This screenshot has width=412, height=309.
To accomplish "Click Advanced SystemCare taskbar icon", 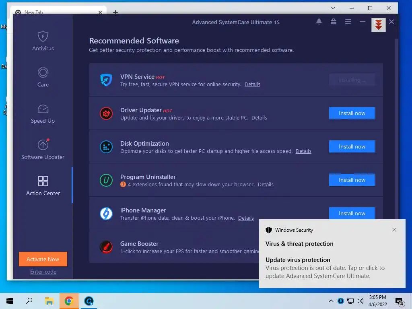I will coord(89,301).
